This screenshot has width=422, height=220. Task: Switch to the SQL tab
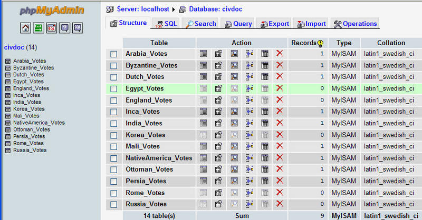tap(167, 24)
